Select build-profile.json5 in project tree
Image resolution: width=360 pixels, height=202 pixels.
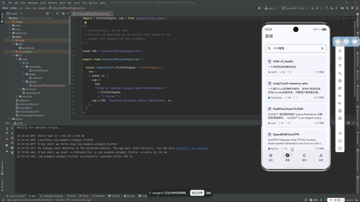click(27, 104)
